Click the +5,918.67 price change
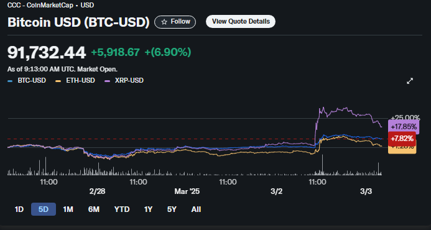This screenshot has height=230, width=431. [x=116, y=52]
